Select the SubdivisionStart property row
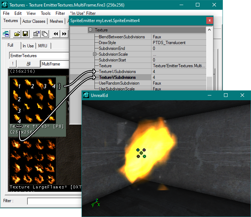Image resolution: width=251 pixels, height=217 pixels. [x=138, y=60]
